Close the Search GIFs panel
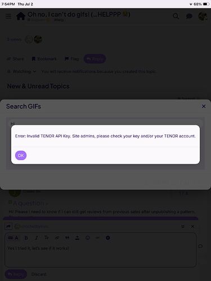 coord(204,106)
